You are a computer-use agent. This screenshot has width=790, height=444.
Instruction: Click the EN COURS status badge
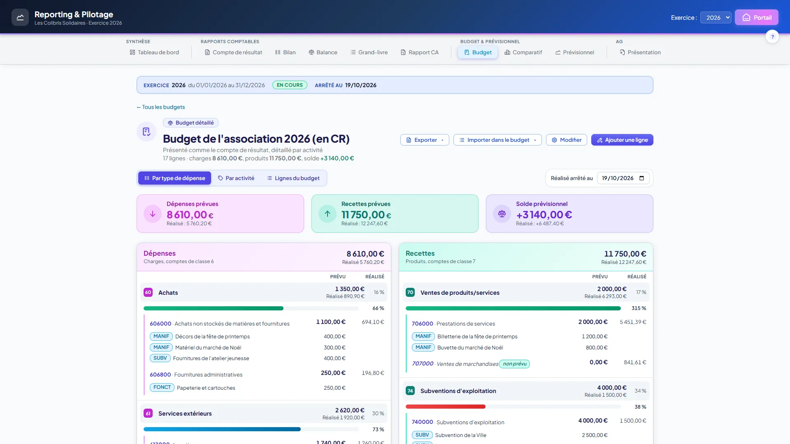tap(290, 85)
